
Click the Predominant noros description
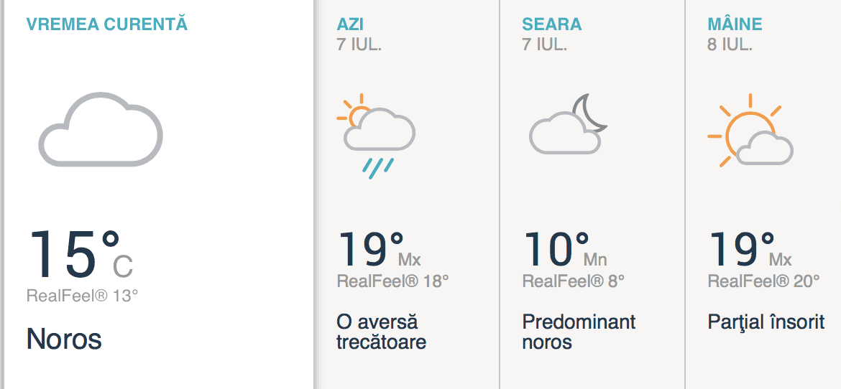[579, 331]
